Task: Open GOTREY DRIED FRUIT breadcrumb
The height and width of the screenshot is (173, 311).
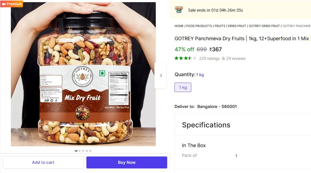Action: [264, 26]
